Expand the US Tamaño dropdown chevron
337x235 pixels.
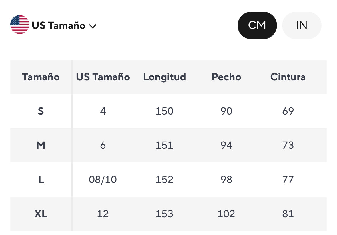pyautogui.click(x=93, y=26)
